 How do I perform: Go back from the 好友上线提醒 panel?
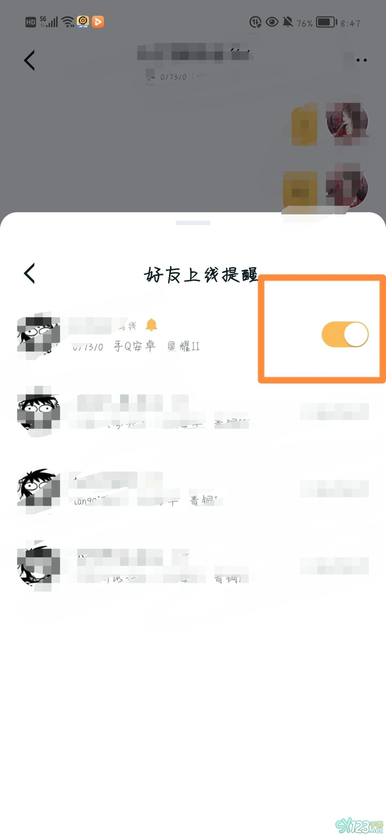point(29,273)
